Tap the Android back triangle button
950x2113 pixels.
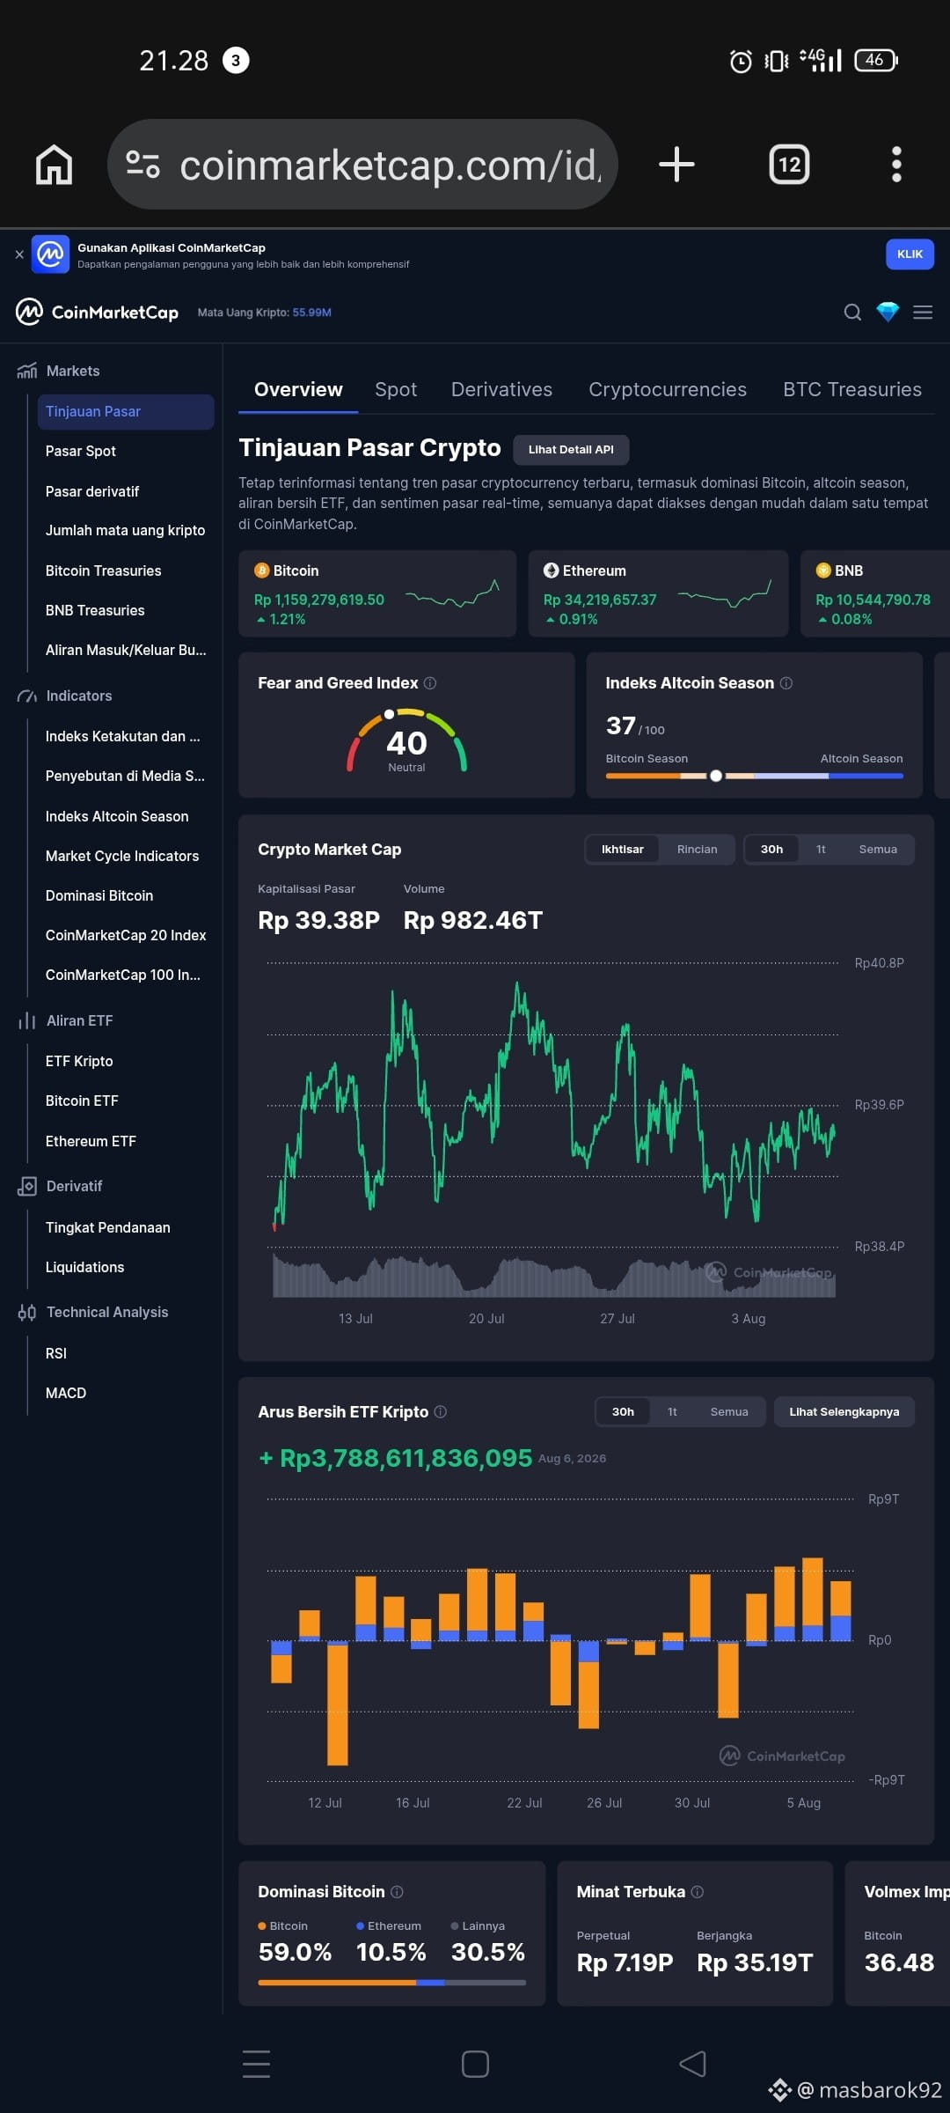pyautogui.click(x=693, y=2064)
